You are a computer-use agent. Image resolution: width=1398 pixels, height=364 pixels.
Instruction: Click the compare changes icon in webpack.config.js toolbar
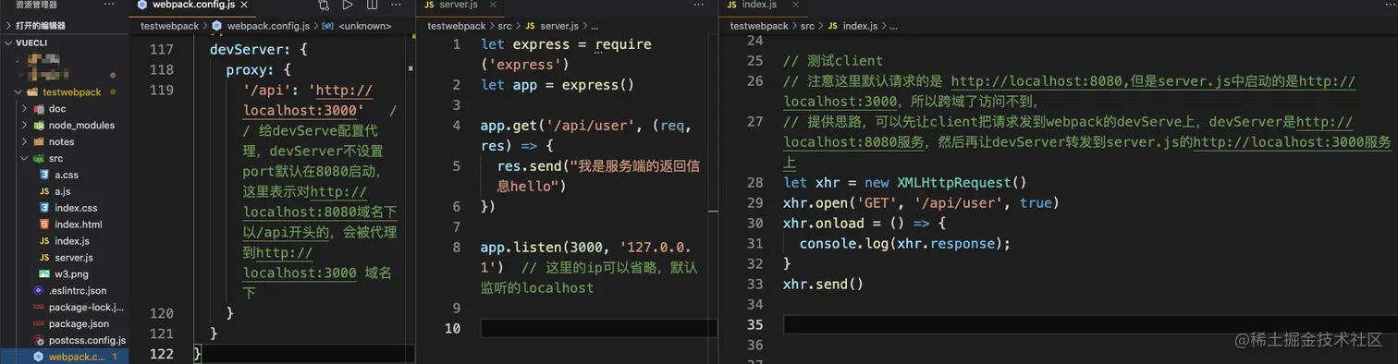point(325,5)
